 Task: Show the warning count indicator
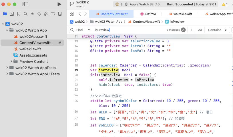tap(225, 4)
